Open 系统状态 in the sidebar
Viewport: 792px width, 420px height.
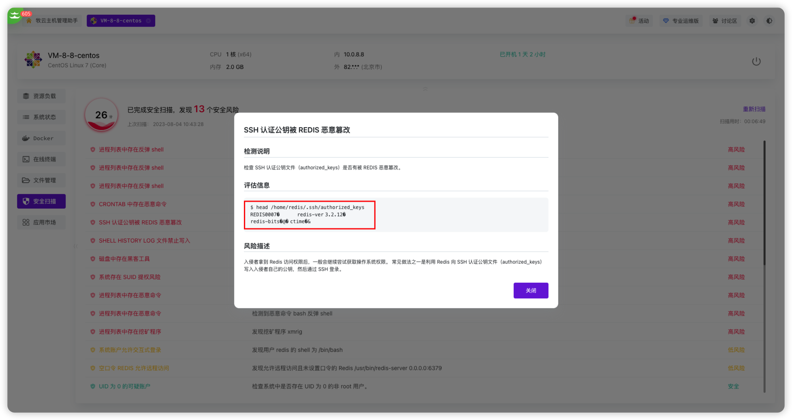(x=41, y=117)
